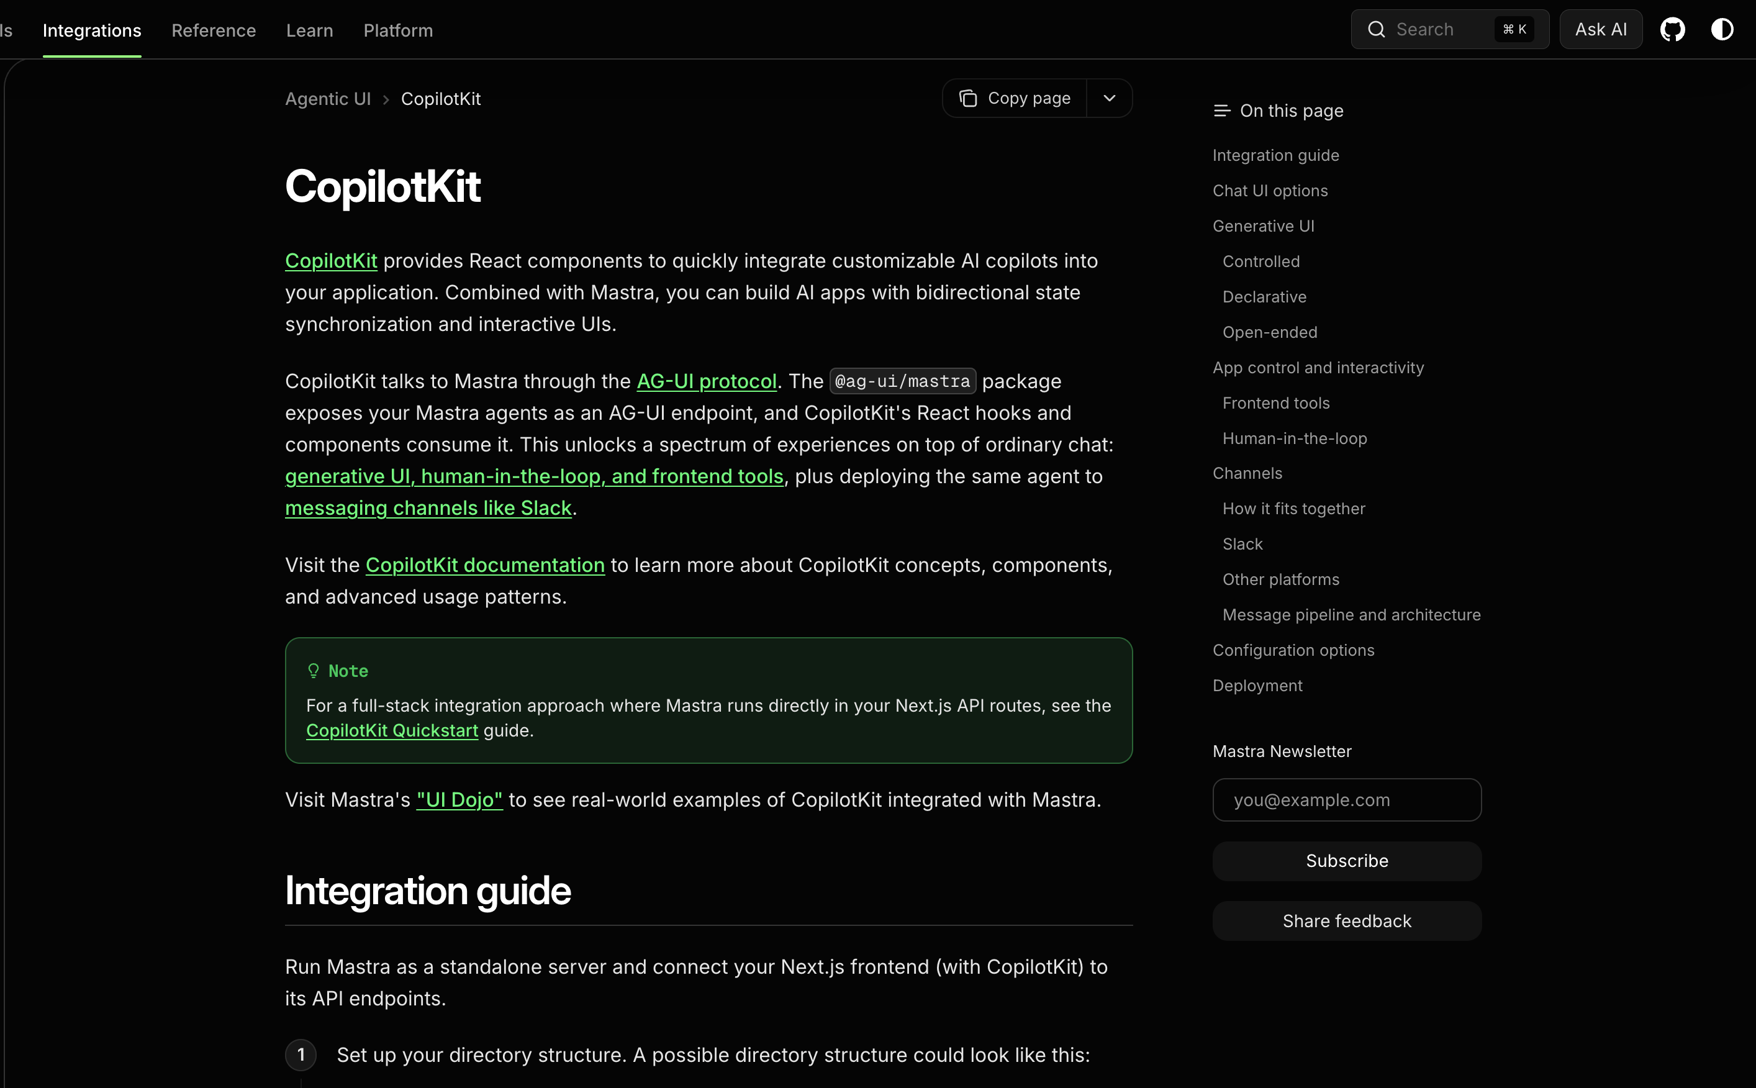
Task: Go to Slack subsection in sidebar
Action: point(1242,544)
